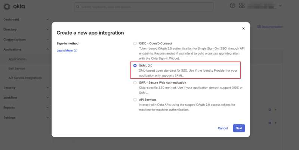
Task: Open API Service Integrations page
Action: (x=25, y=78)
